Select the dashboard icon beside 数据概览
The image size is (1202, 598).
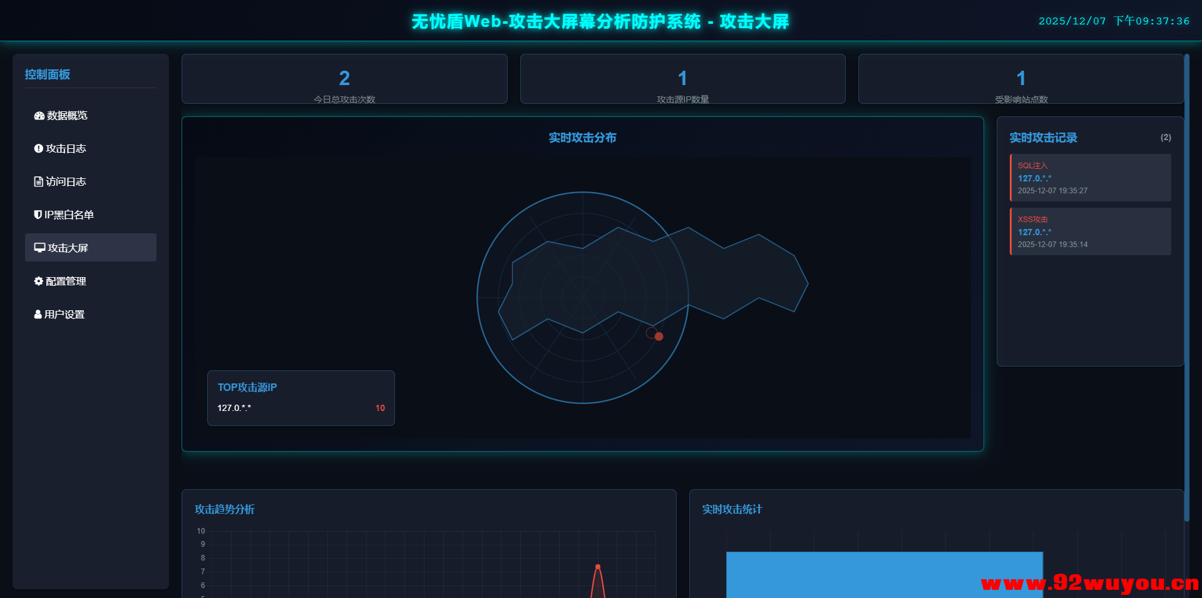tap(38, 115)
